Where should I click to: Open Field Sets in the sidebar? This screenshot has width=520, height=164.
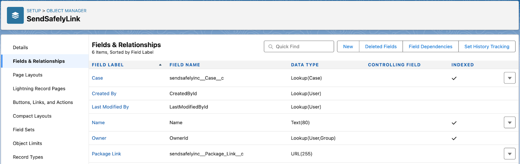pos(24,130)
